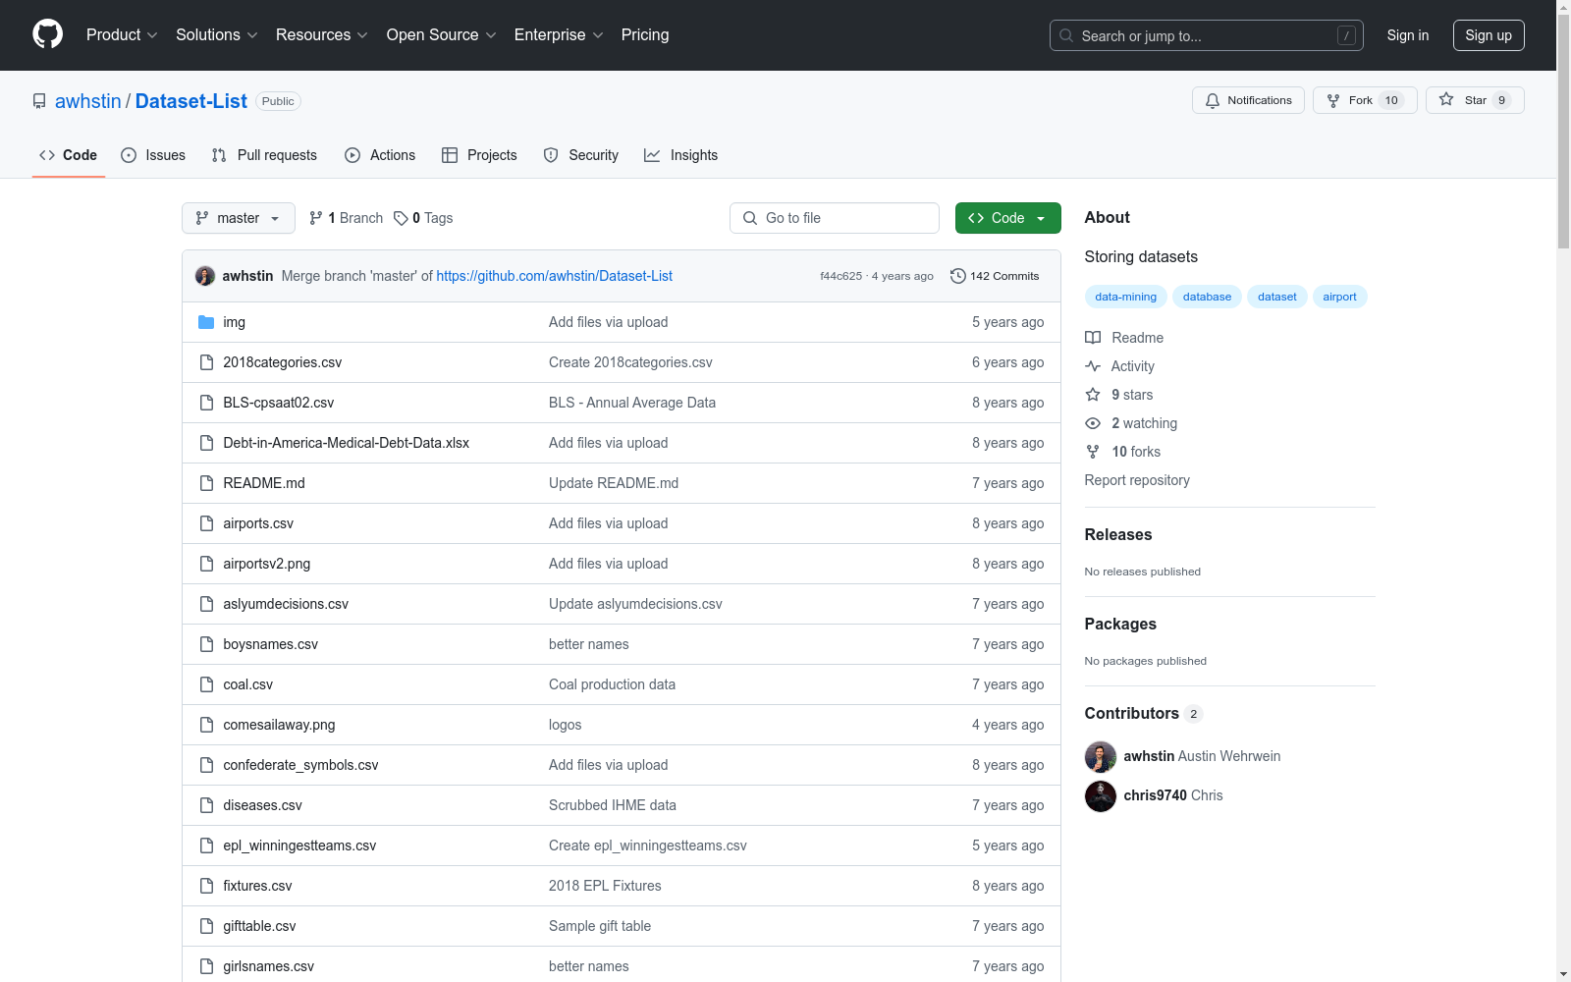Viewport: 1571px width, 982px height.
Task: Select the Code tab
Action: [69, 155]
